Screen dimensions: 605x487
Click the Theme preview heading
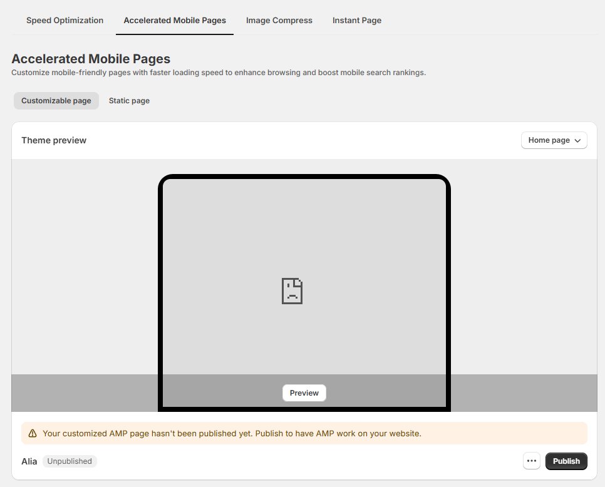54,140
